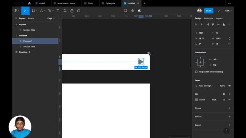
Task: Open Pen tool options dropdown arrow
Action: point(53,11)
